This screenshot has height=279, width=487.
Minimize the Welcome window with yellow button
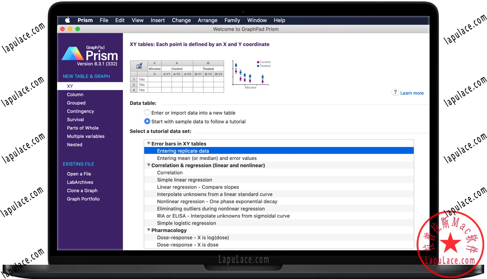pyautogui.click(x=70, y=29)
